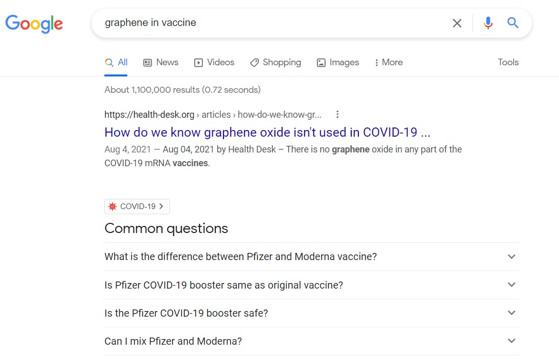This screenshot has width=559, height=361.
Task: Switch to the Shopping tab
Action: [x=275, y=63]
